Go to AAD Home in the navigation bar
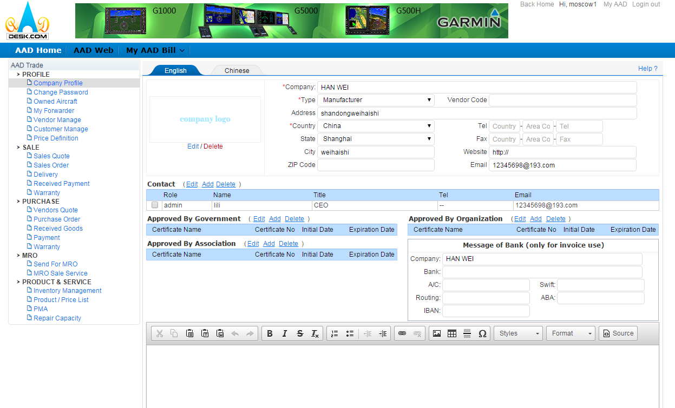The height and width of the screenshot is (408, 675). tap(38, 50)
